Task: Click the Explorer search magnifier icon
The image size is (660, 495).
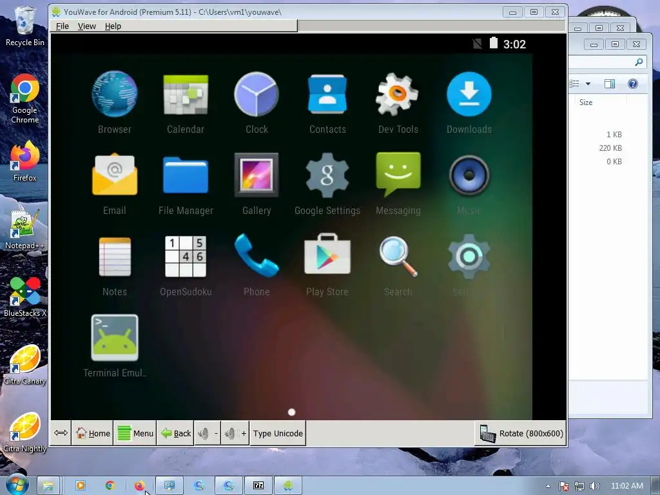Action: 639,62
